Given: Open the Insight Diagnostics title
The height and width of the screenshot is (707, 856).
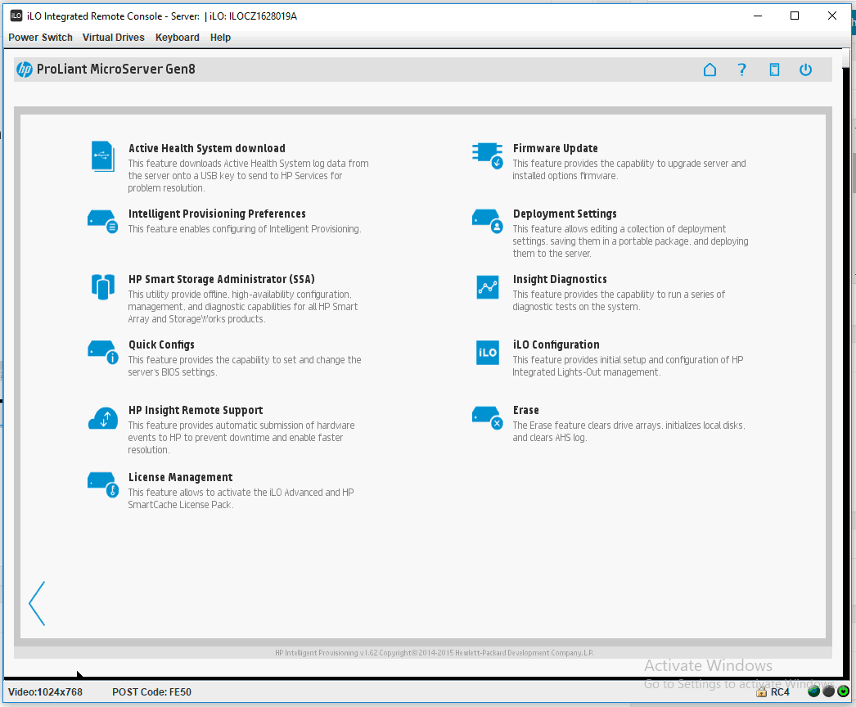Looking at the screenshot, I should tap(560, 279).
